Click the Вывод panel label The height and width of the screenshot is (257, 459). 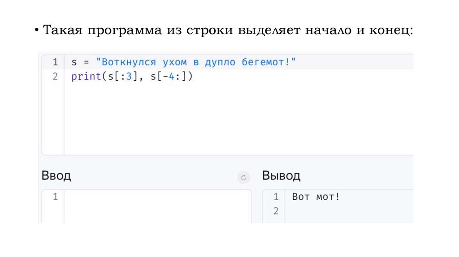click(281, 175)
